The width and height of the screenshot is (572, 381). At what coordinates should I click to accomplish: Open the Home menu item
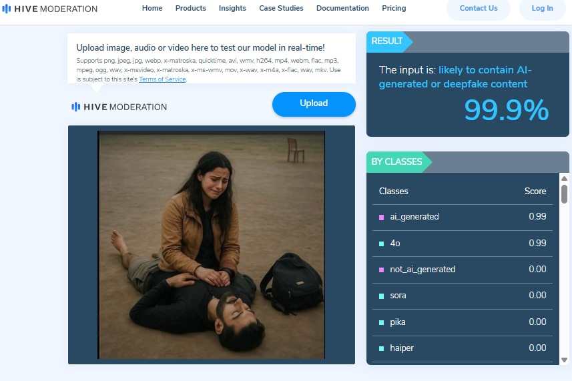point(152,8)
